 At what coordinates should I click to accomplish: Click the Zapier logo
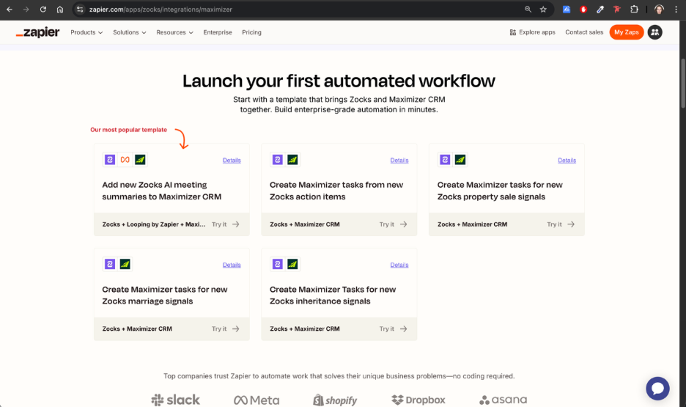37,32
